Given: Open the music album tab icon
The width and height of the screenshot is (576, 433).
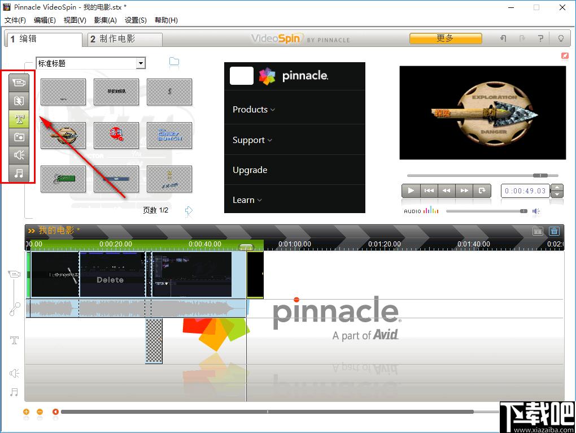Looking at the screenshot, I should click(19, 173).
